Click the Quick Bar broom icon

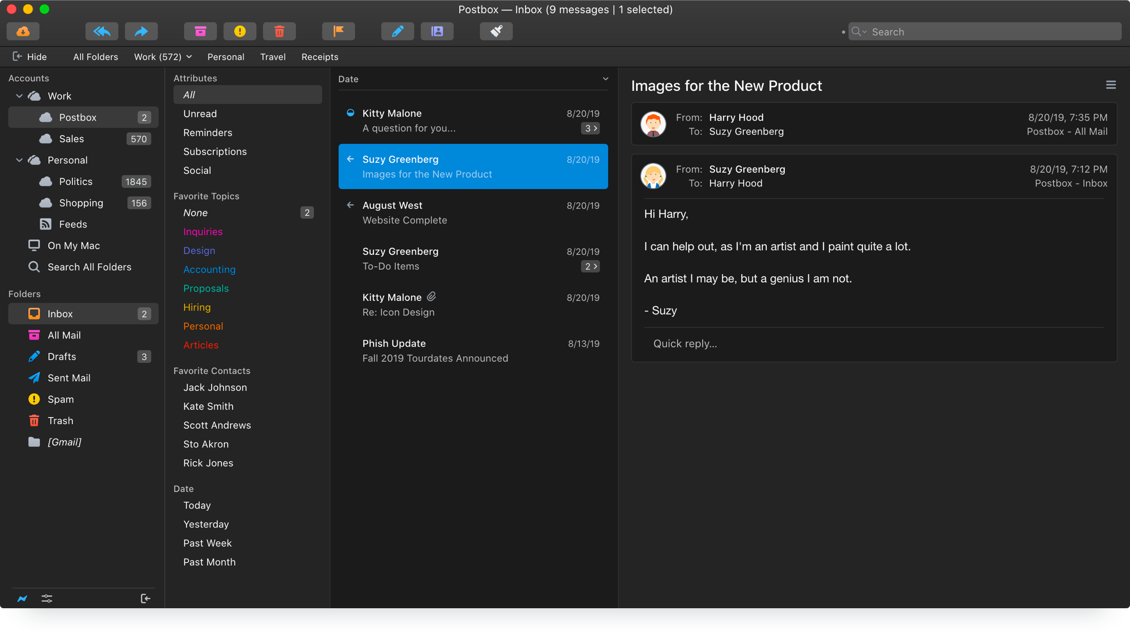point(496,31)
